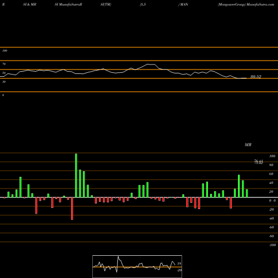
Task: Click the '-60' label on MR axis
Action: point(271,227)
